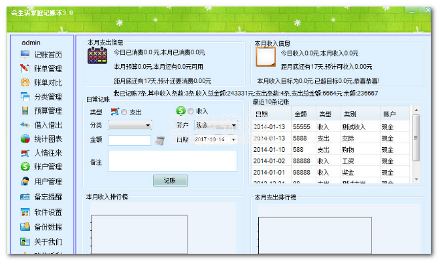The width and height of the screenshot is (438, 261).
Task: Click the admin user name label
Action: [31, 43]
